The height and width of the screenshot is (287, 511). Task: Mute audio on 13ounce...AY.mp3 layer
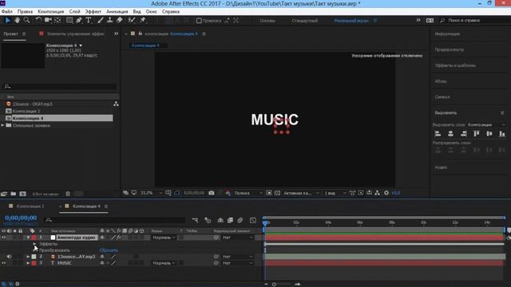point(9,257)
